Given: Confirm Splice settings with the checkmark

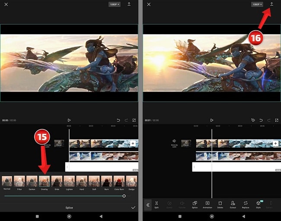Looking at the screenshot, I should coord(133,208).
